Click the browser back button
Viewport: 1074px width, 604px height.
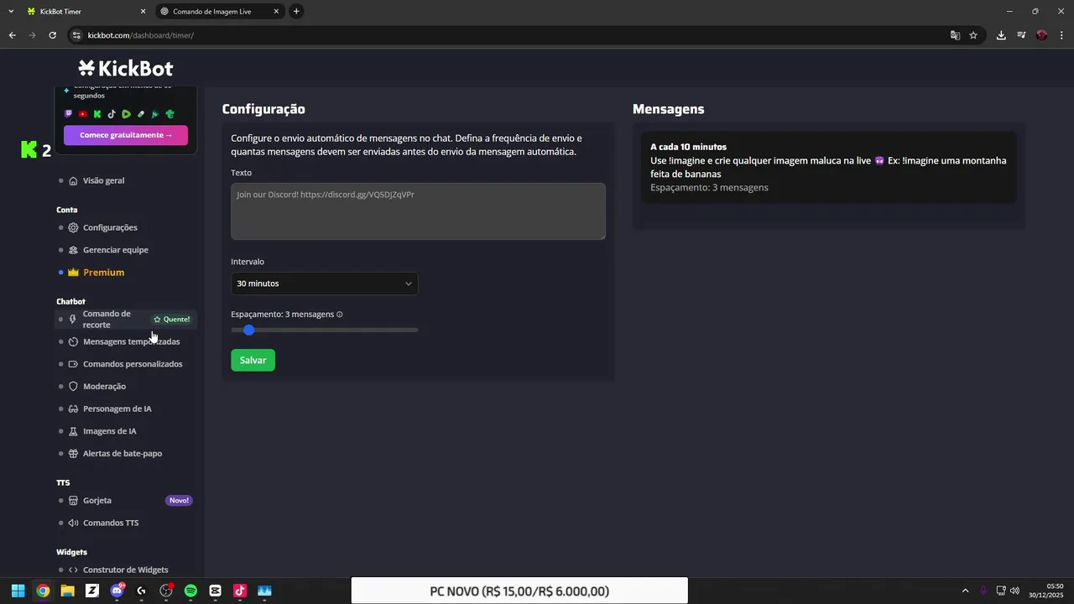pos(13,35)
